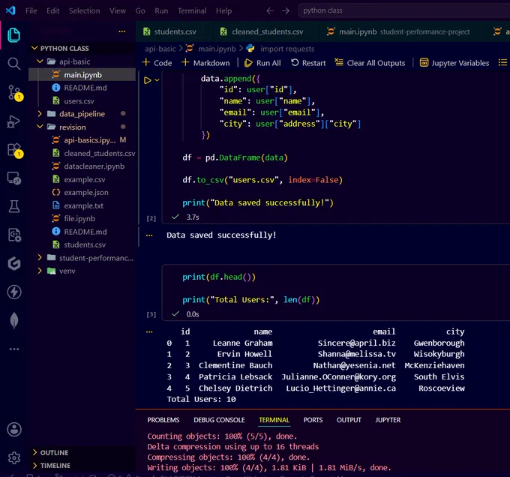The height and width of the screenshot is (477, 510).
Task: Open the Selection menu
Action: click(x=85, y=10)
